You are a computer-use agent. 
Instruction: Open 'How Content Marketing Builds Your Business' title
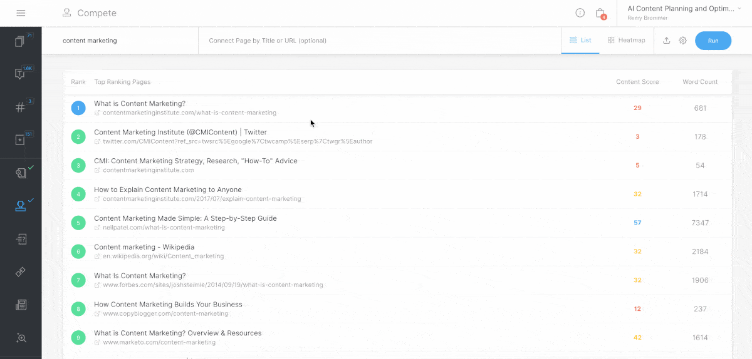tap(168, 305)
